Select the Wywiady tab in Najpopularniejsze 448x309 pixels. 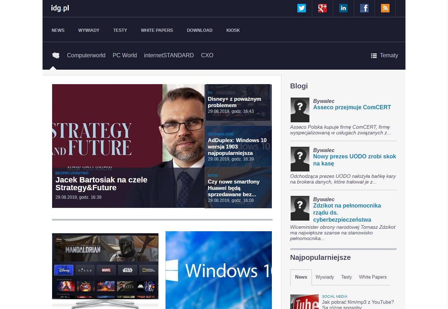[325, 277]
